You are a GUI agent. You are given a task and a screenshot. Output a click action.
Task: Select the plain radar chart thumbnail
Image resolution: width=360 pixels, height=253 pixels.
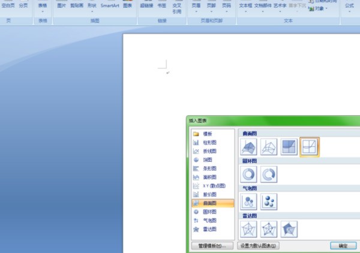[248, 229]
